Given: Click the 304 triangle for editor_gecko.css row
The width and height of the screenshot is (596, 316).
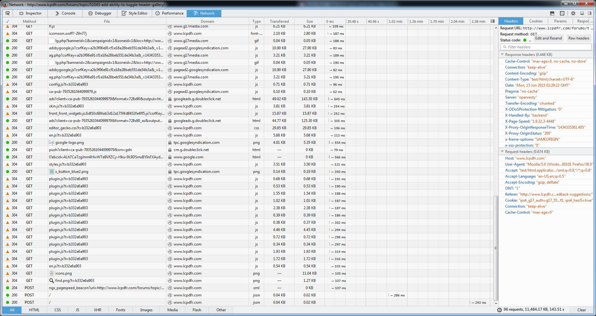Looking at the screenshot, I should point(8,128).
